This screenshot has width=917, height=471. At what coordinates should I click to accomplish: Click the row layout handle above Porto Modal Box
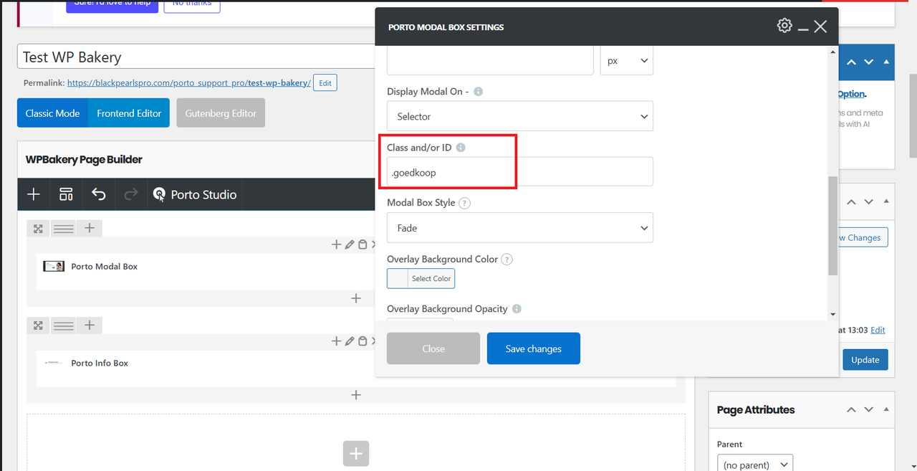click(x=64, y=229)
